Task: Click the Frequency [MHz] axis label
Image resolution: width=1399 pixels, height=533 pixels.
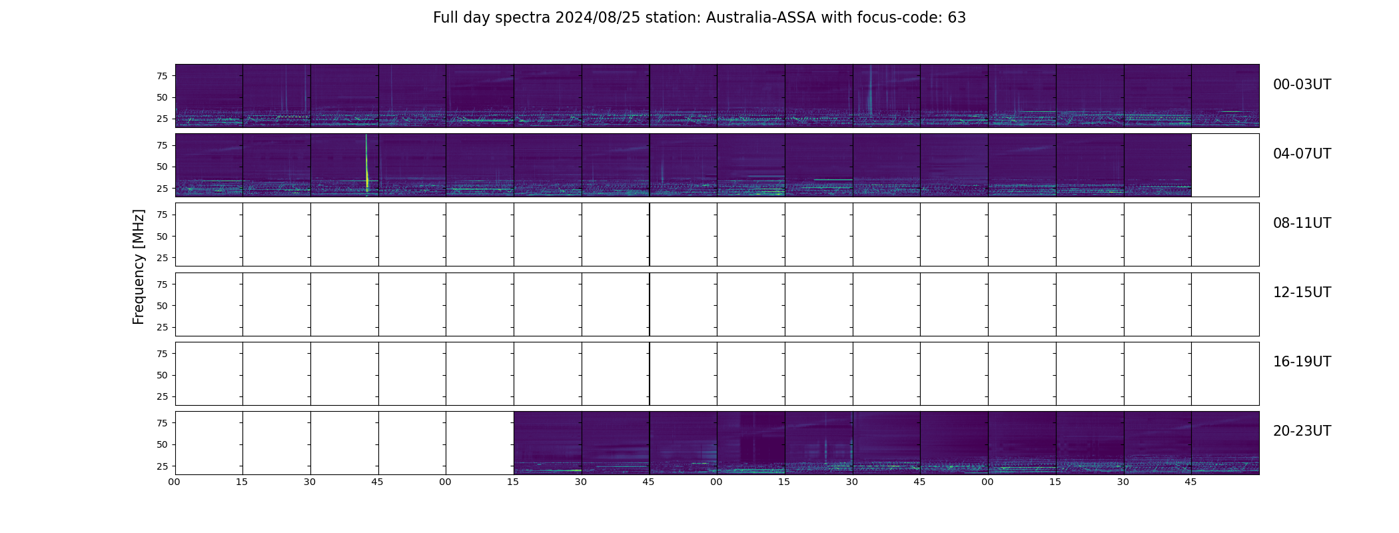Action: point(139,266)
